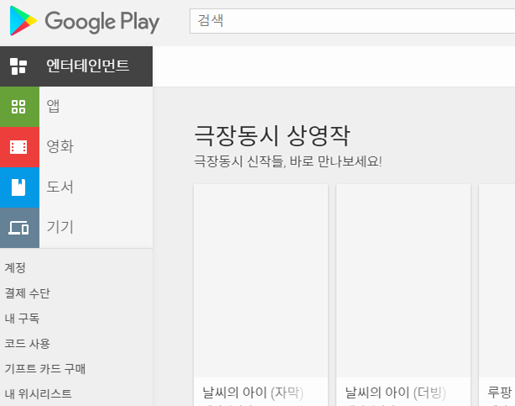Click the Google Play wordmark

point(102,22)
